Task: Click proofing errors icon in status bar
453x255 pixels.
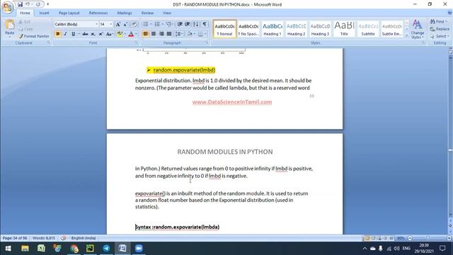Action: (64, 238)
